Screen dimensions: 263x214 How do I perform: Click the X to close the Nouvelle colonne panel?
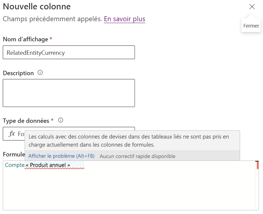pos(252,7)
